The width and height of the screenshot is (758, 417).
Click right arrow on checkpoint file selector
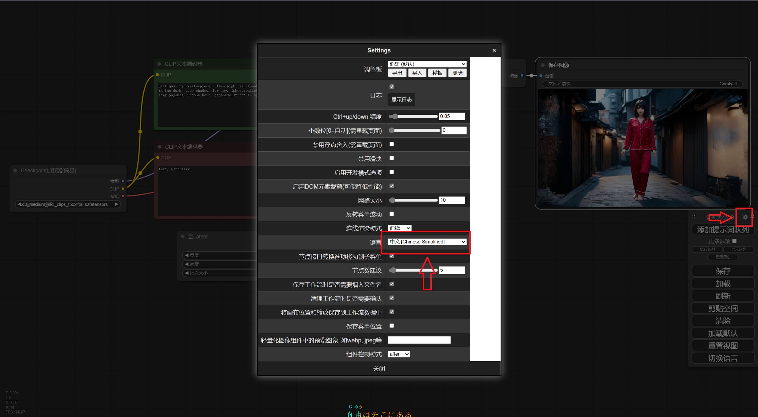116,204
